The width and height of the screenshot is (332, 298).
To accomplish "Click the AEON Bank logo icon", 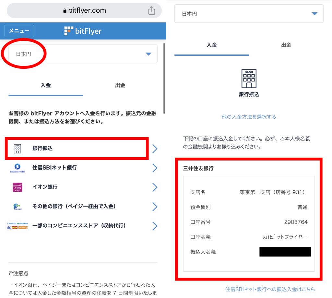I will [x=18, y=187].
